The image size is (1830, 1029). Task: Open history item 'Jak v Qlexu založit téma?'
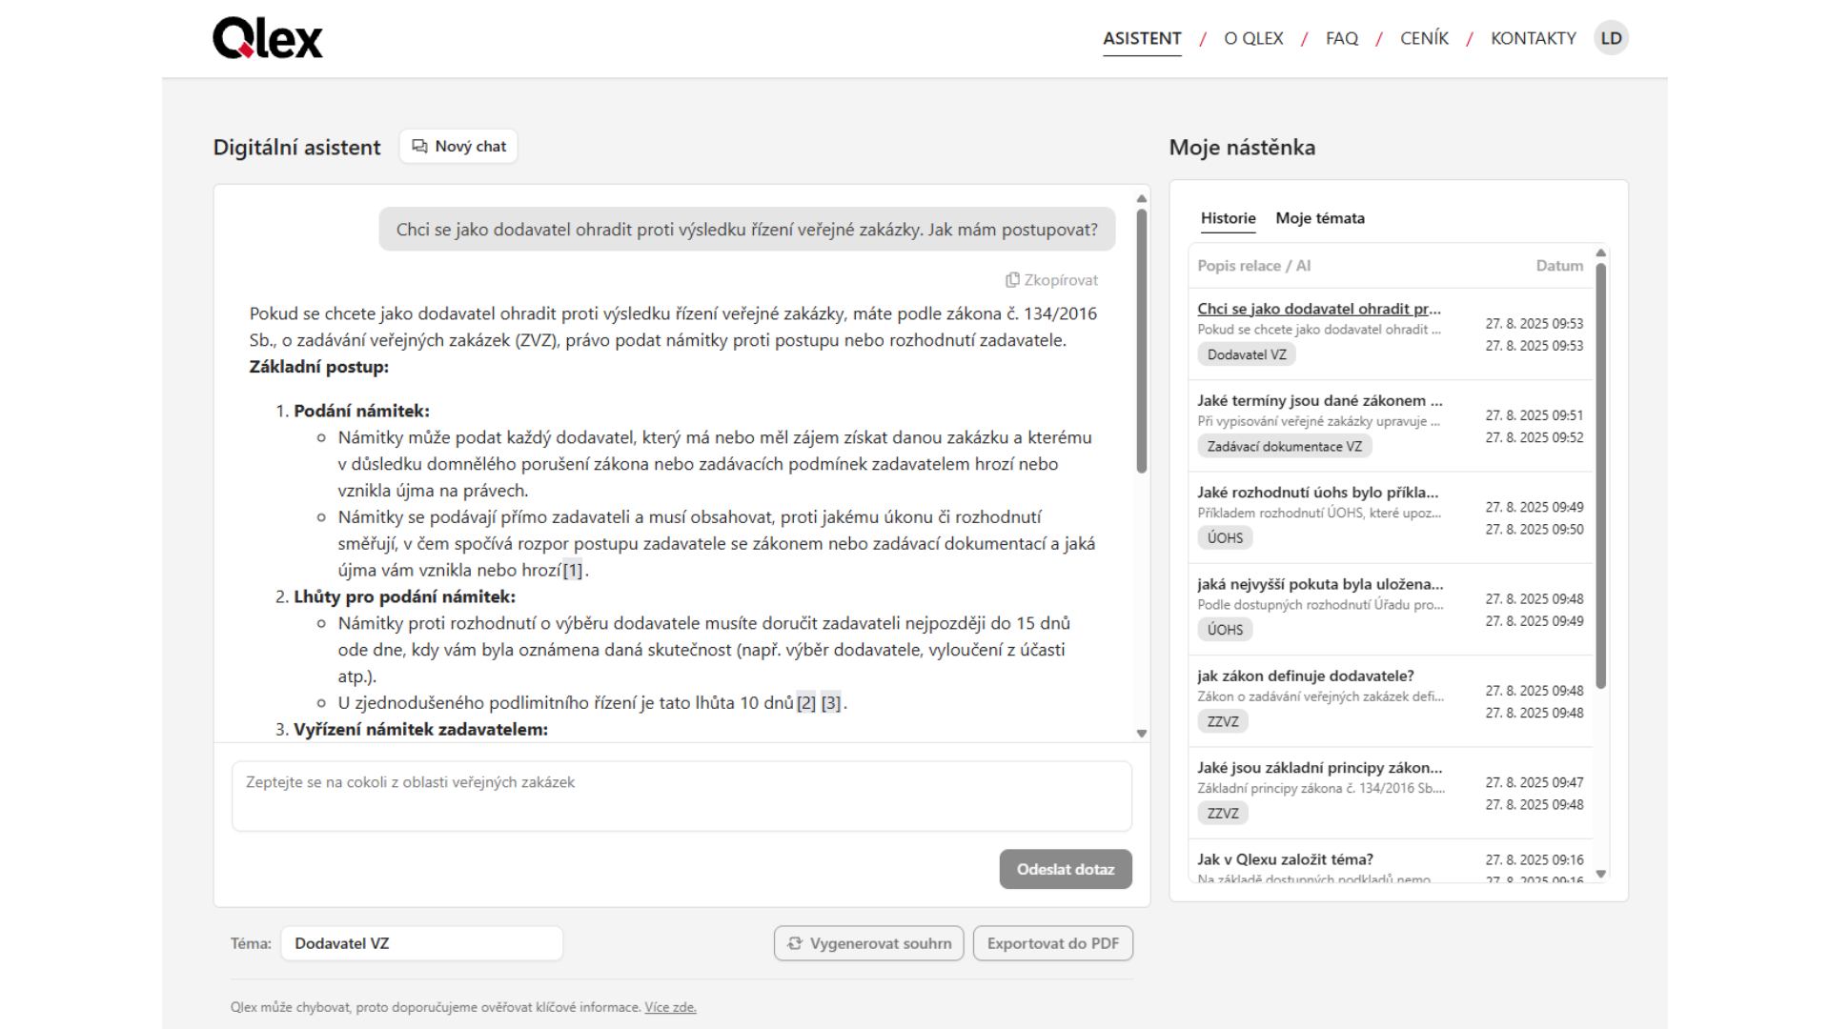point(1285,859)
